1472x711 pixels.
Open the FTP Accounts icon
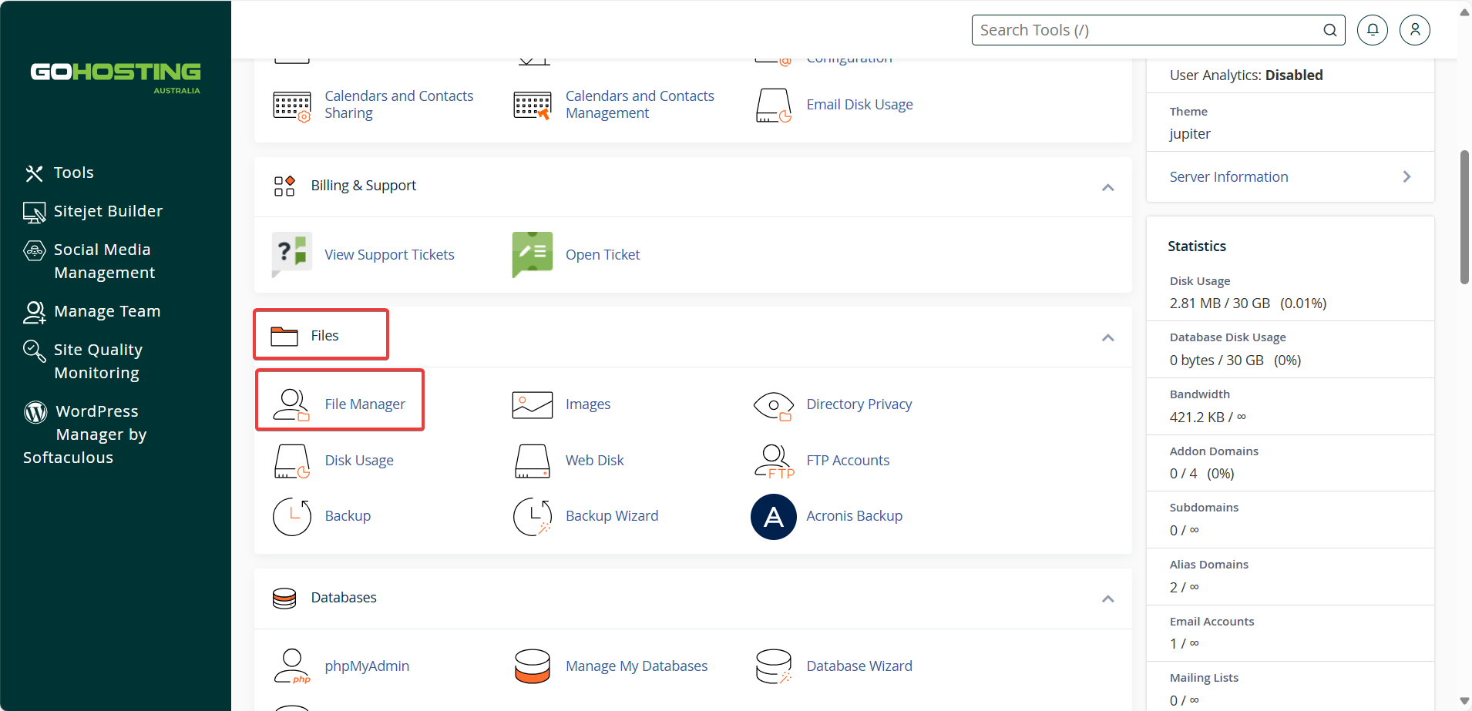click(x=774, y=461)
